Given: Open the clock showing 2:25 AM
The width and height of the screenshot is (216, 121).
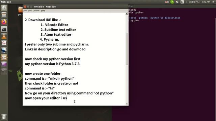Looking at the screenshot, I should coord(206,2).
